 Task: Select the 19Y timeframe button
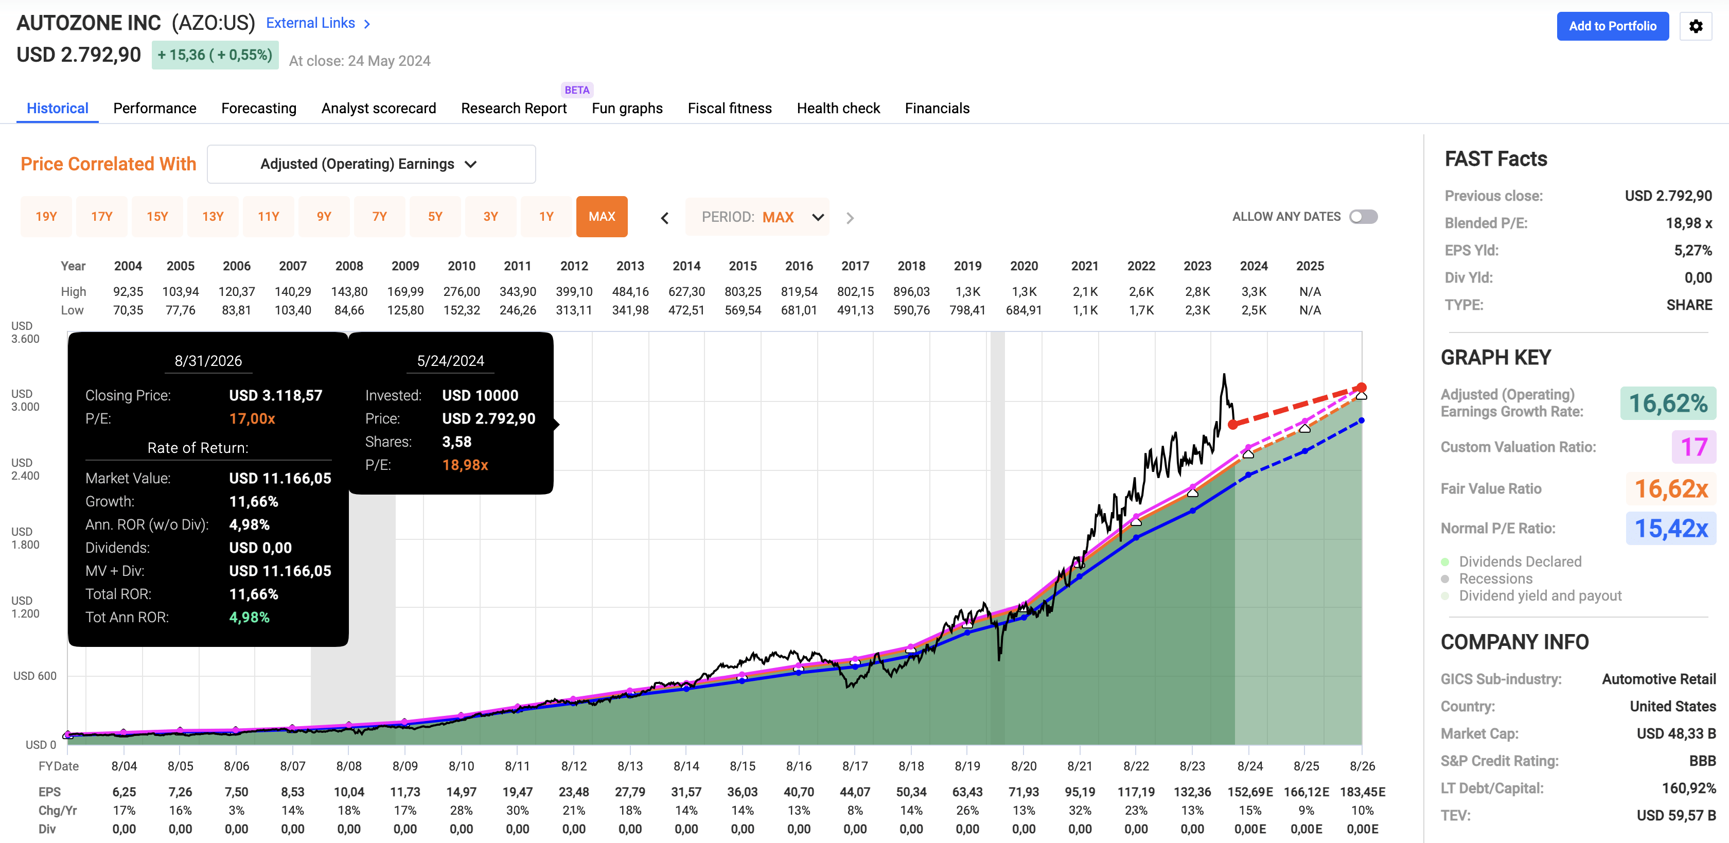46,216
